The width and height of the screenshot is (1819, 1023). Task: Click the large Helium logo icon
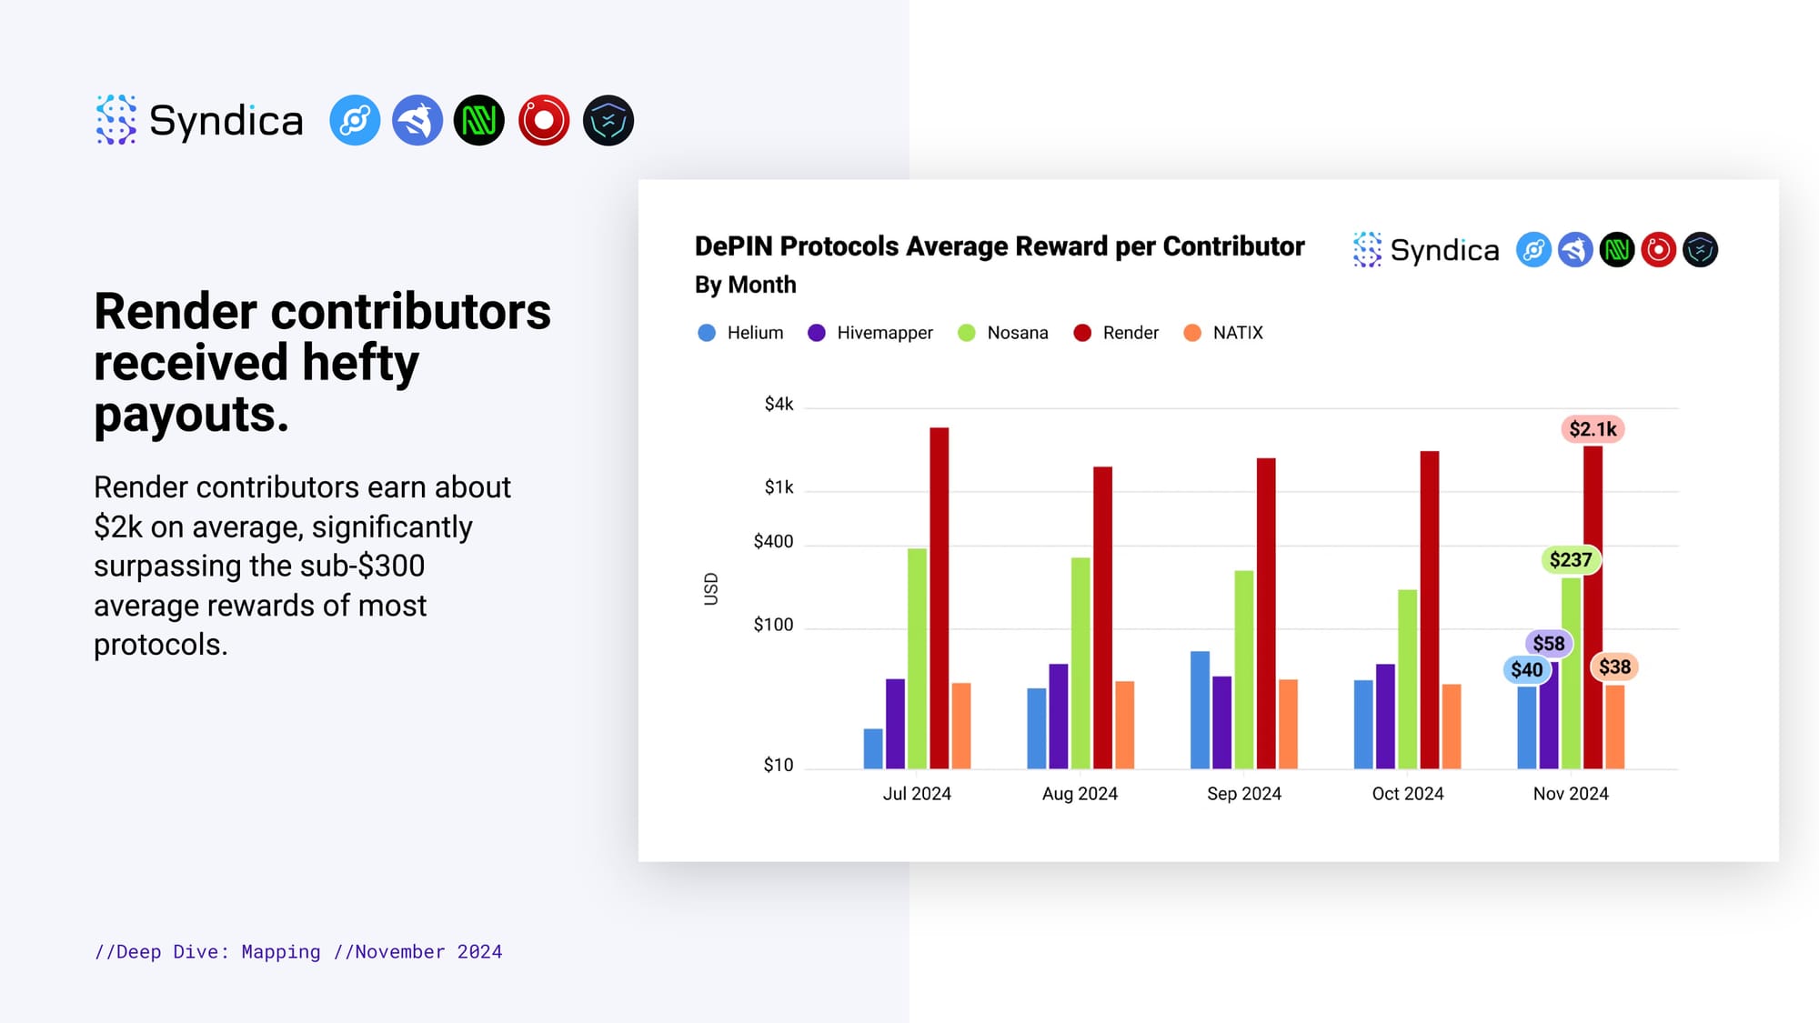point(355,120)
